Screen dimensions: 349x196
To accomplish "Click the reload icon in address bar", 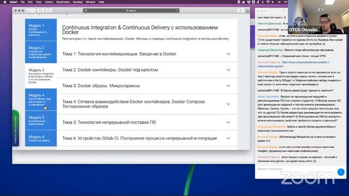I will pyautogui.click(x=177, y=10).
